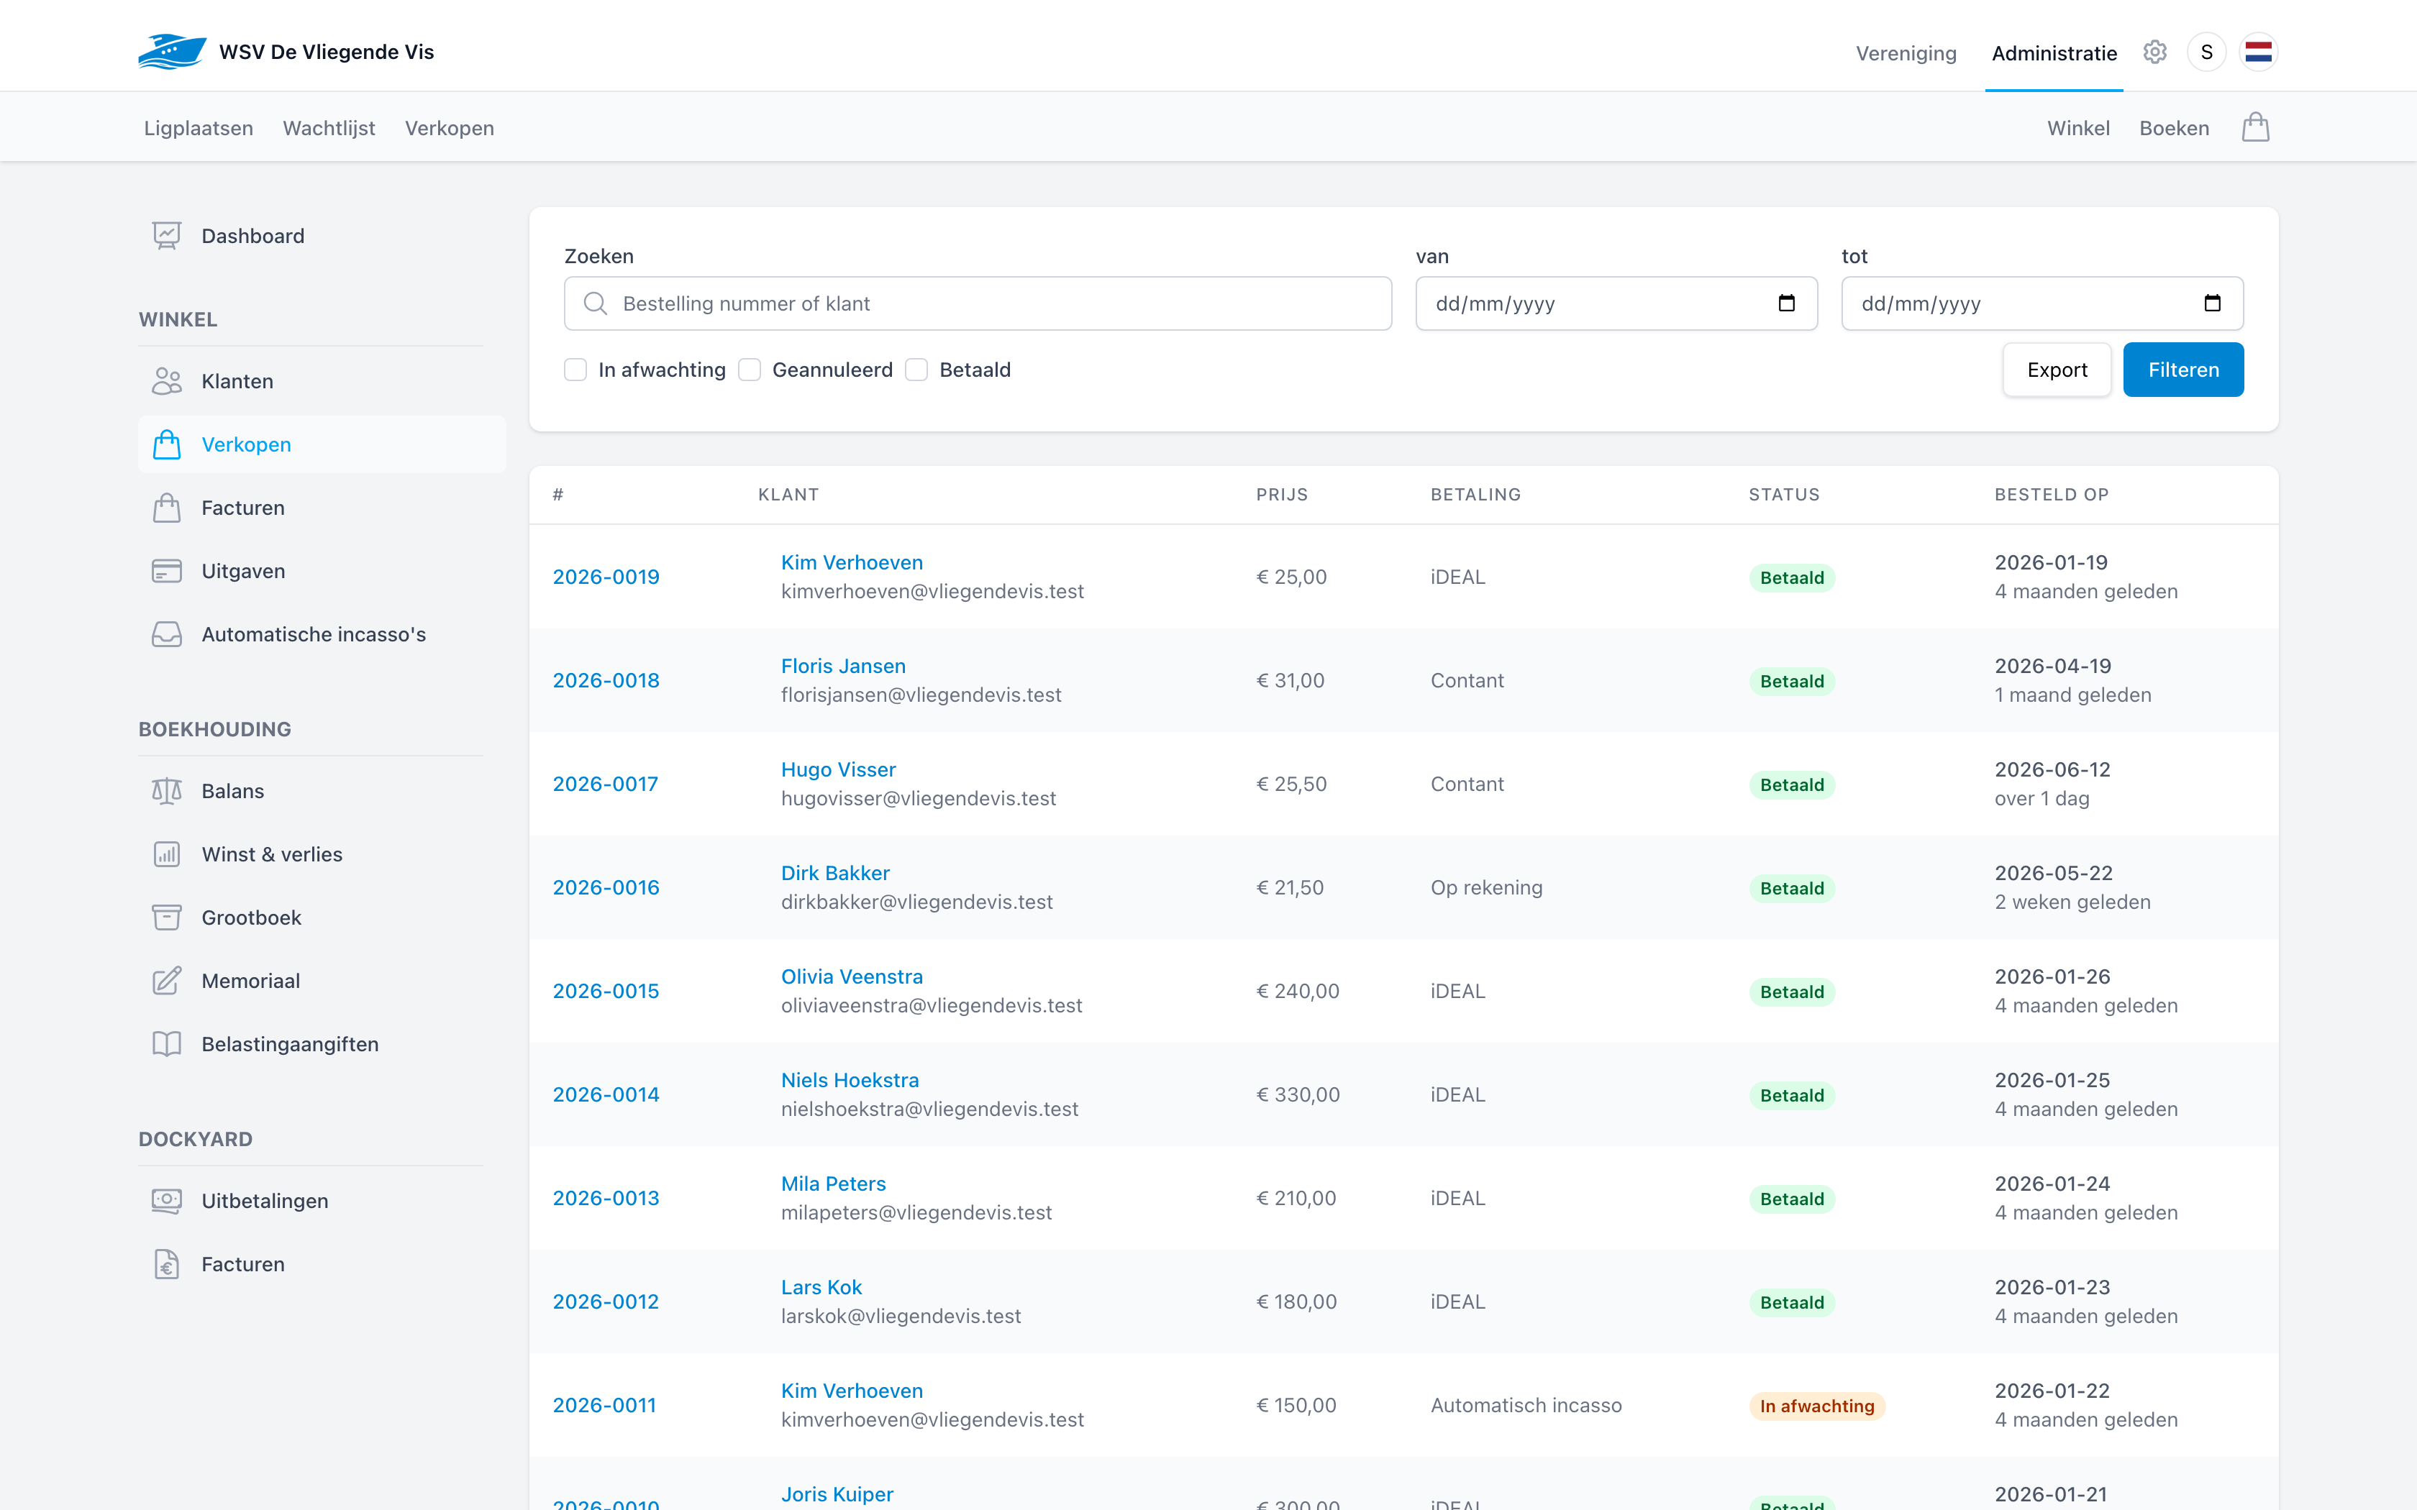2417x1510 pixels.
Task: Open the Wachtlijst menu item
Action: pos(329,128)
